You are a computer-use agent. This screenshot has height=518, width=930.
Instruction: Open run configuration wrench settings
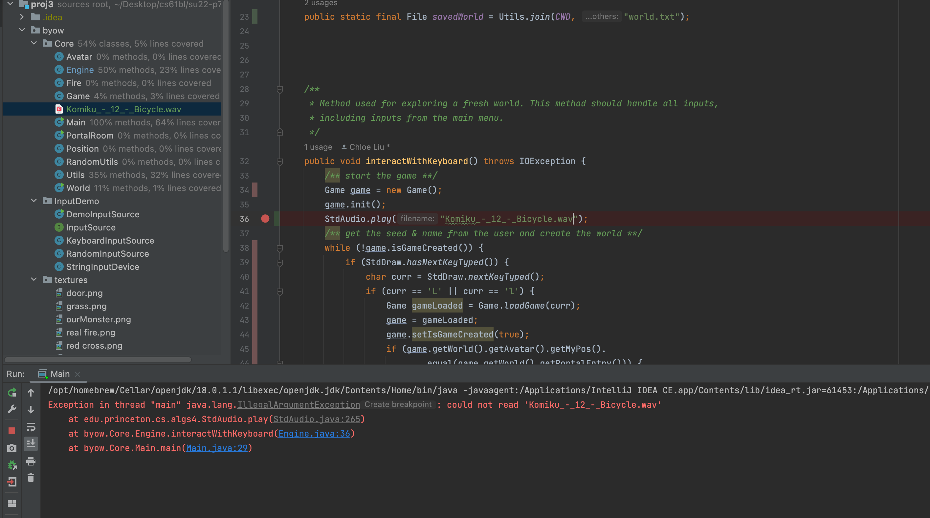12,409
